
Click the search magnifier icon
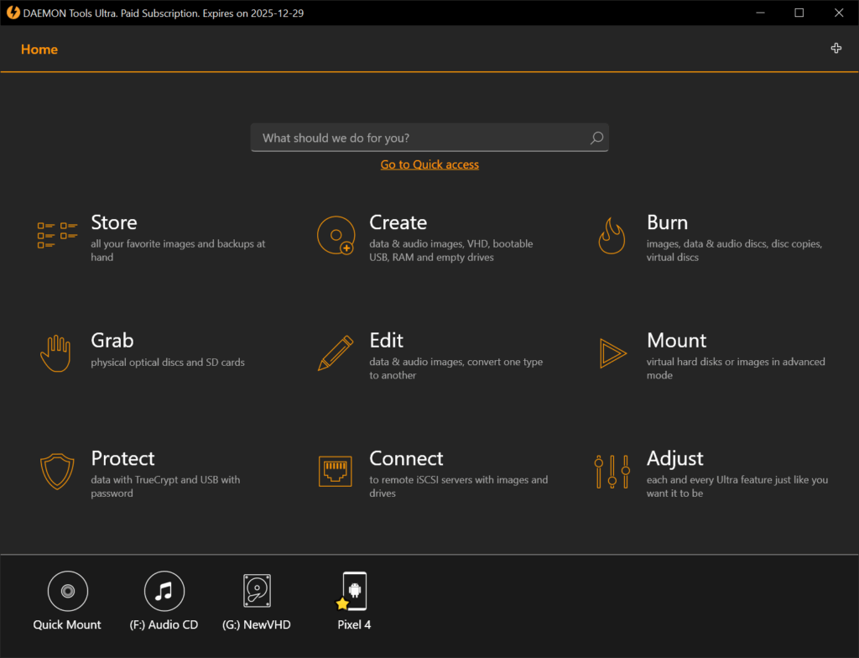(596, 138)
